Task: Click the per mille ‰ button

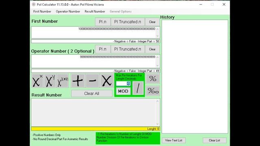Action: point(153,91)
